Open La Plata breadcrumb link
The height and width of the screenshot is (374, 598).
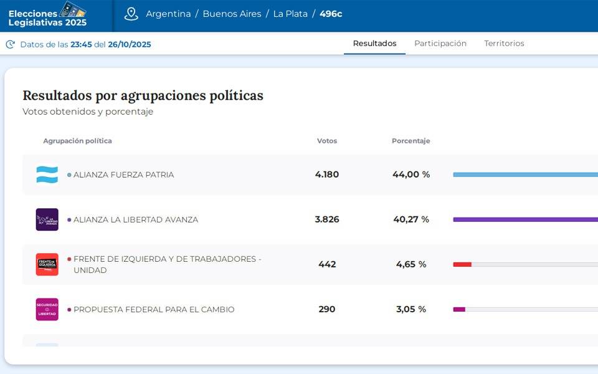coord(290,14)
